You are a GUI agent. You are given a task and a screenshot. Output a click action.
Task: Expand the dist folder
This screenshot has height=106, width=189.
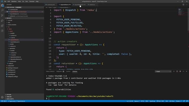click(9, 22)
